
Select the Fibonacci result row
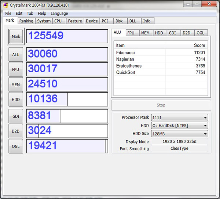(161, 53)
